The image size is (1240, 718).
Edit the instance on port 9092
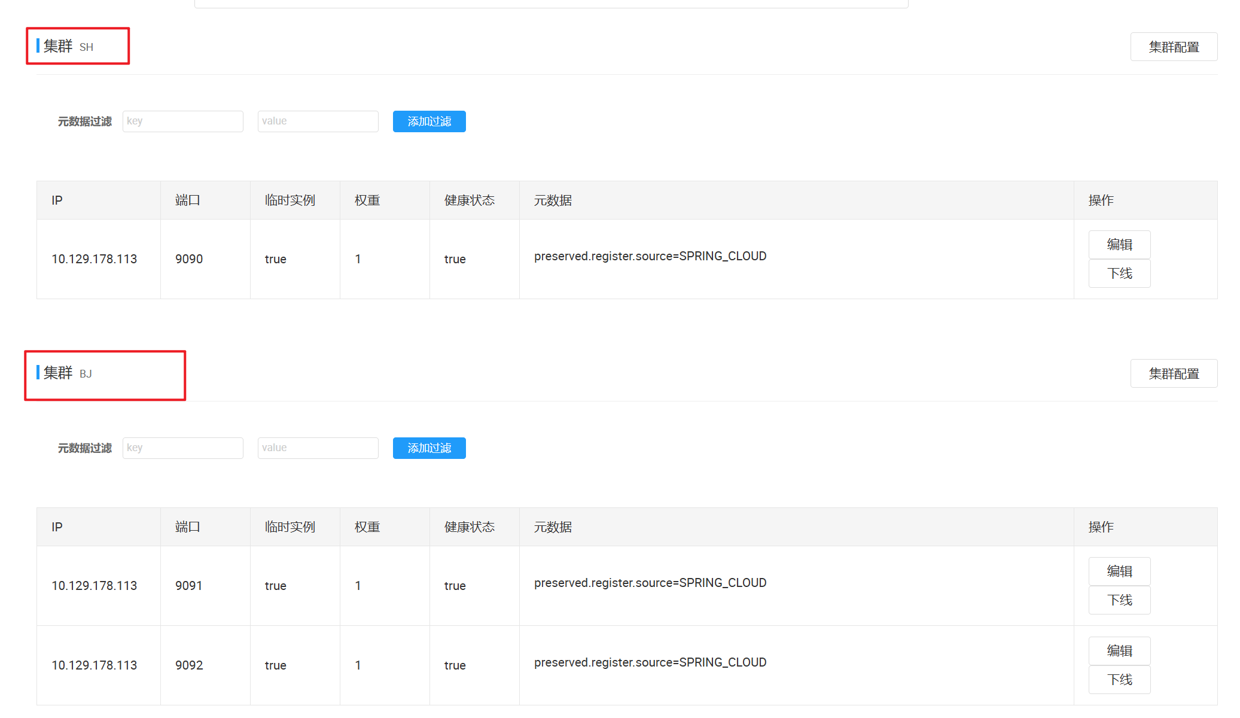1119,651
